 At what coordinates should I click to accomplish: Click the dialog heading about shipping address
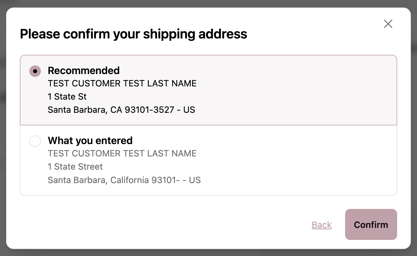tap(133, 34)
